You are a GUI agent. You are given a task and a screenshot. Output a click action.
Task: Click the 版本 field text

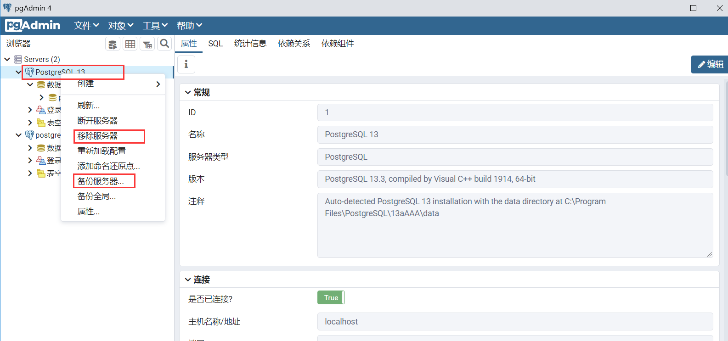(x=515, y=179)
